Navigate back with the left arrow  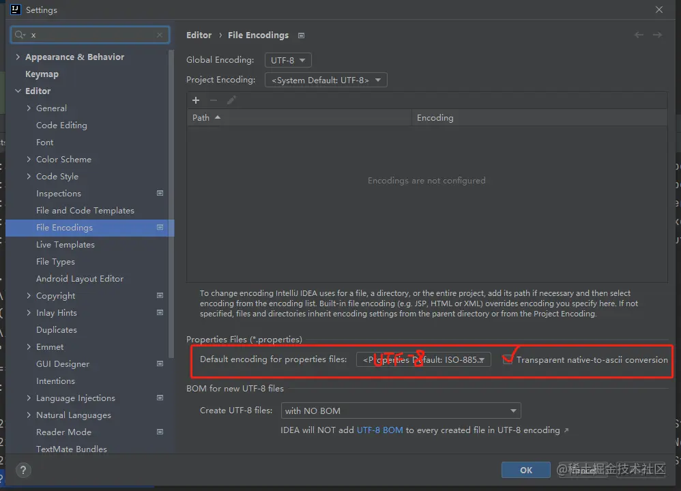coord(639,35)
